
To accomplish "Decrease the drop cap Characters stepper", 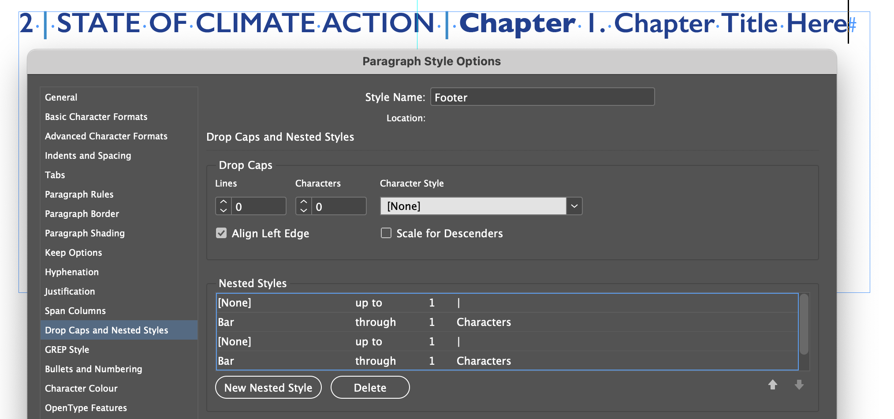I will coord(304,210).
